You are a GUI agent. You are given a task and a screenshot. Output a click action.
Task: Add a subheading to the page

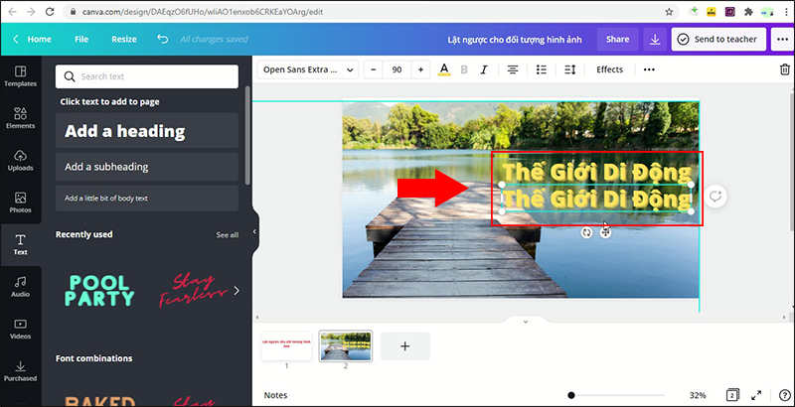pyautogui.click(x=146, y=167)
